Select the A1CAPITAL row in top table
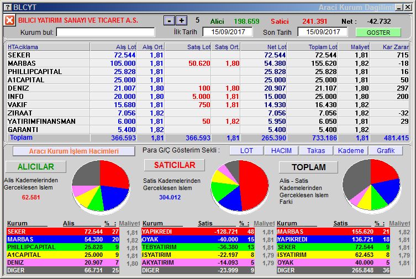416x279 pixels. [x=208, y=80]
